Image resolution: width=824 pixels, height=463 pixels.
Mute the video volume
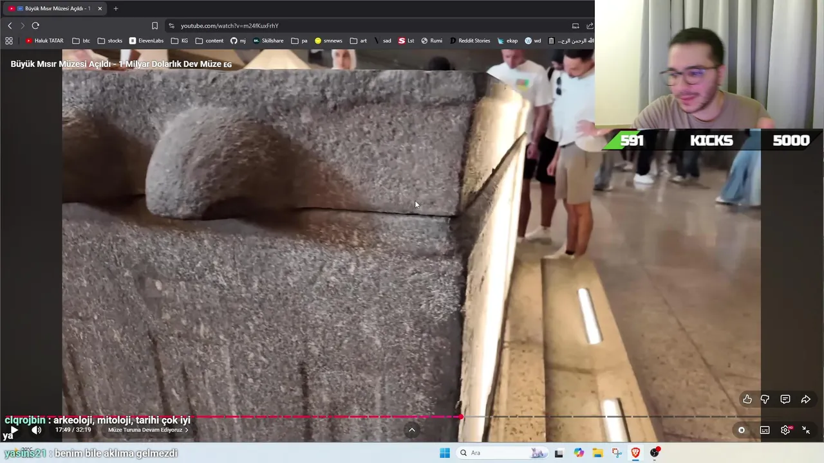click(37, 430)
